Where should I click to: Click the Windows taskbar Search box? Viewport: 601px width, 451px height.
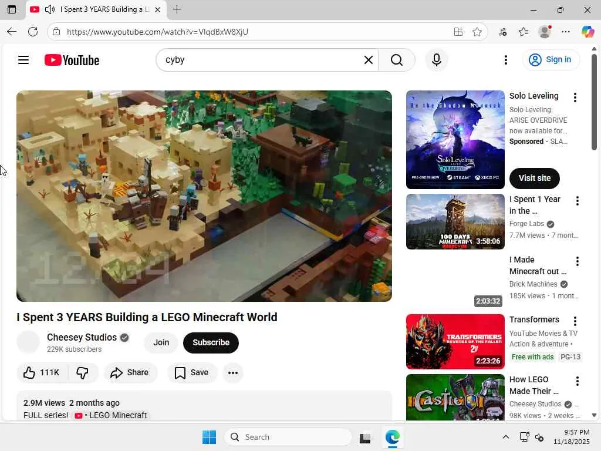(x=288, y=437)
